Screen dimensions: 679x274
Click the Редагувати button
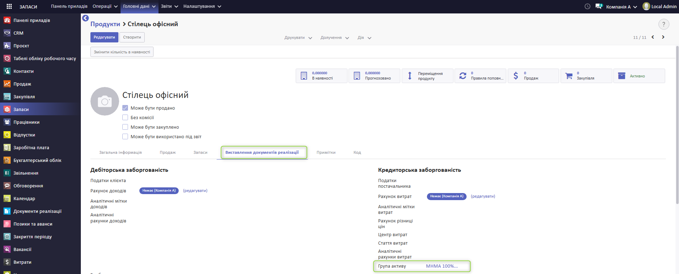(104, 37)
